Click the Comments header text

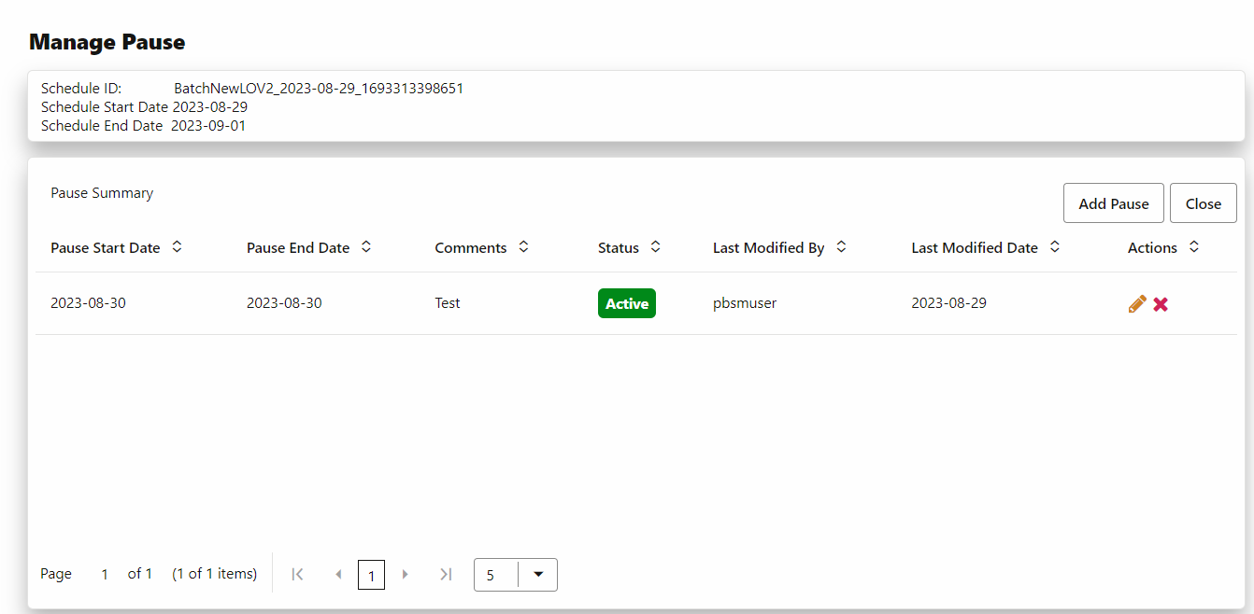point(471,248)
